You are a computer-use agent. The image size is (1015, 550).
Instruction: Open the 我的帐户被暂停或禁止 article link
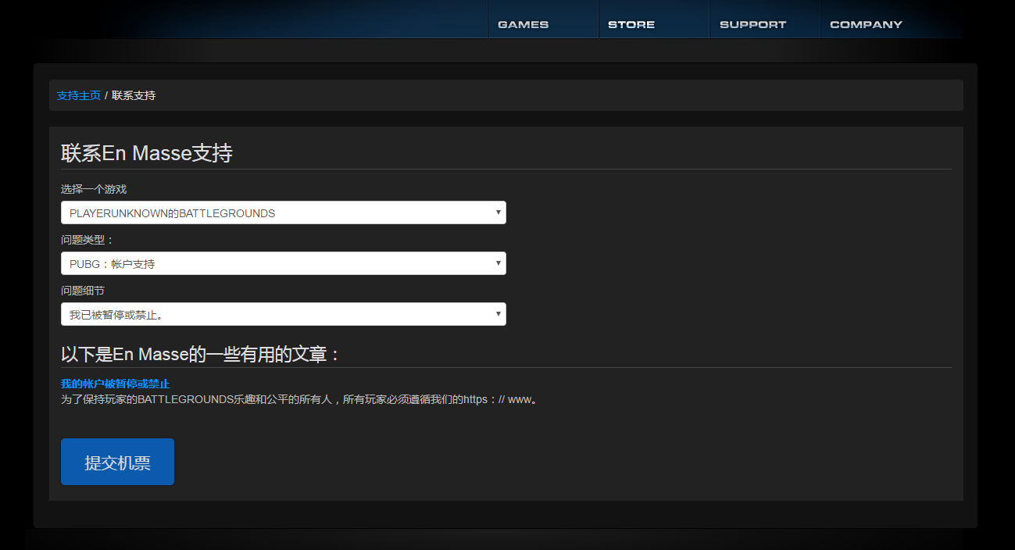click(115, 384)
